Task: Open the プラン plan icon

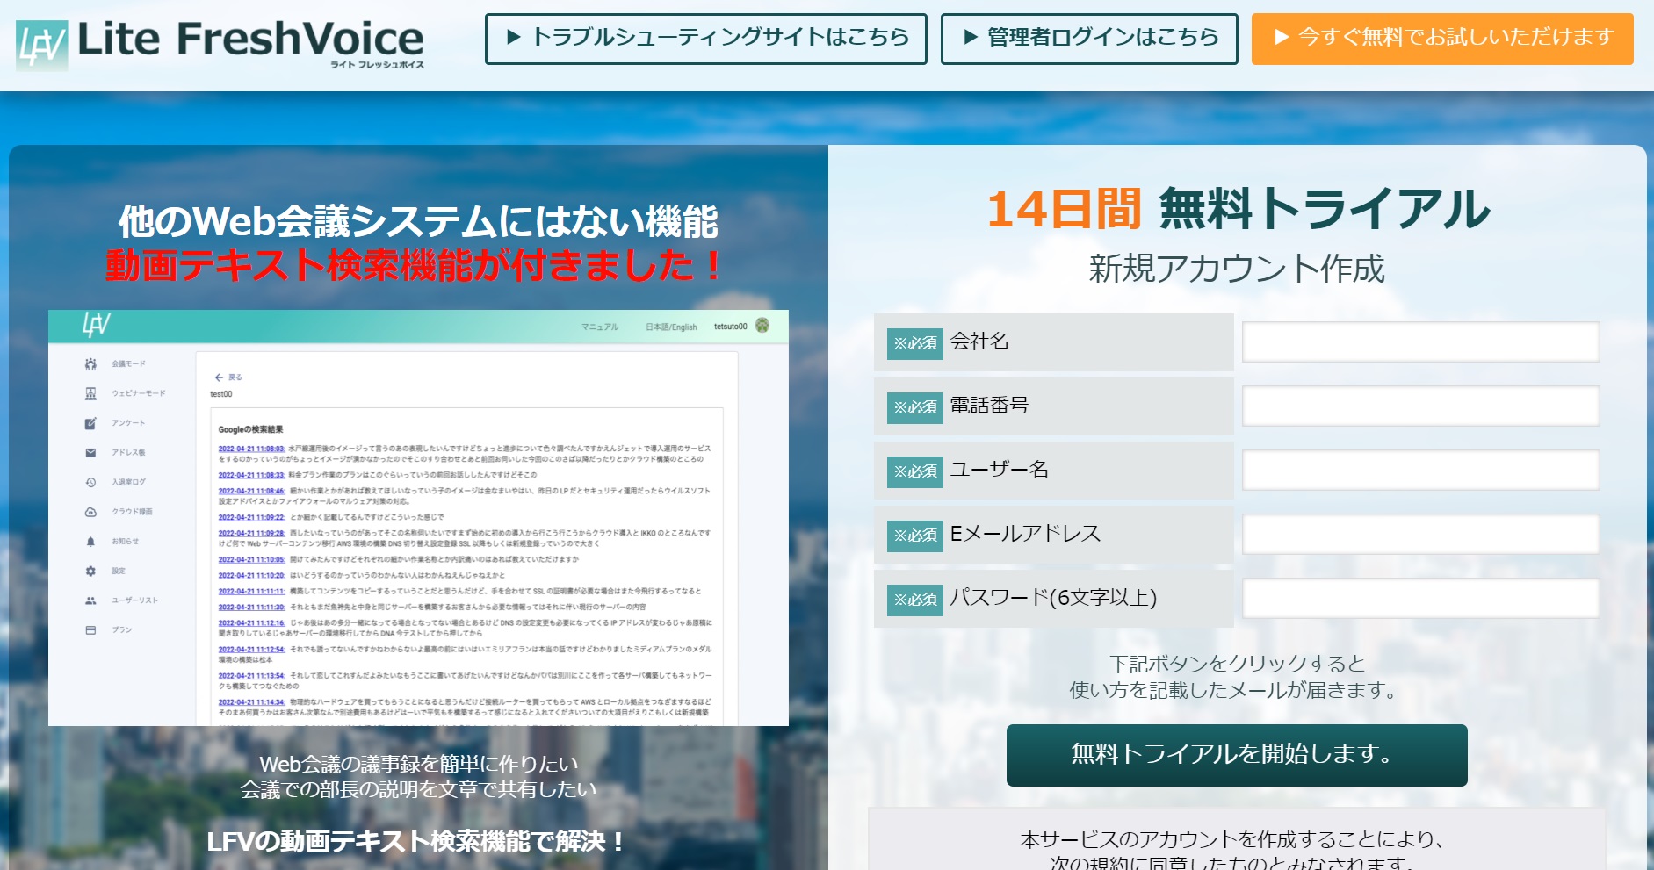Action: [x=89, y=629]
